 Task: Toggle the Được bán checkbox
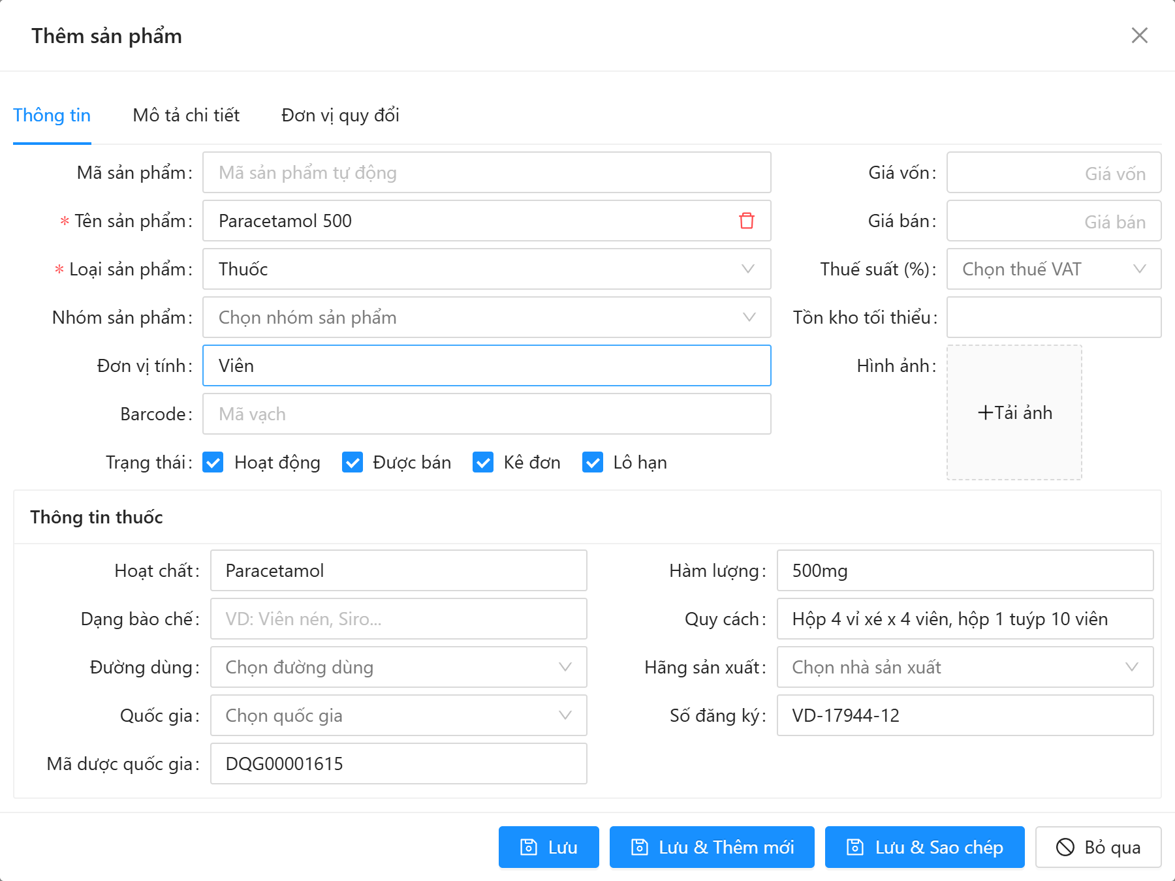click(352, 462)
